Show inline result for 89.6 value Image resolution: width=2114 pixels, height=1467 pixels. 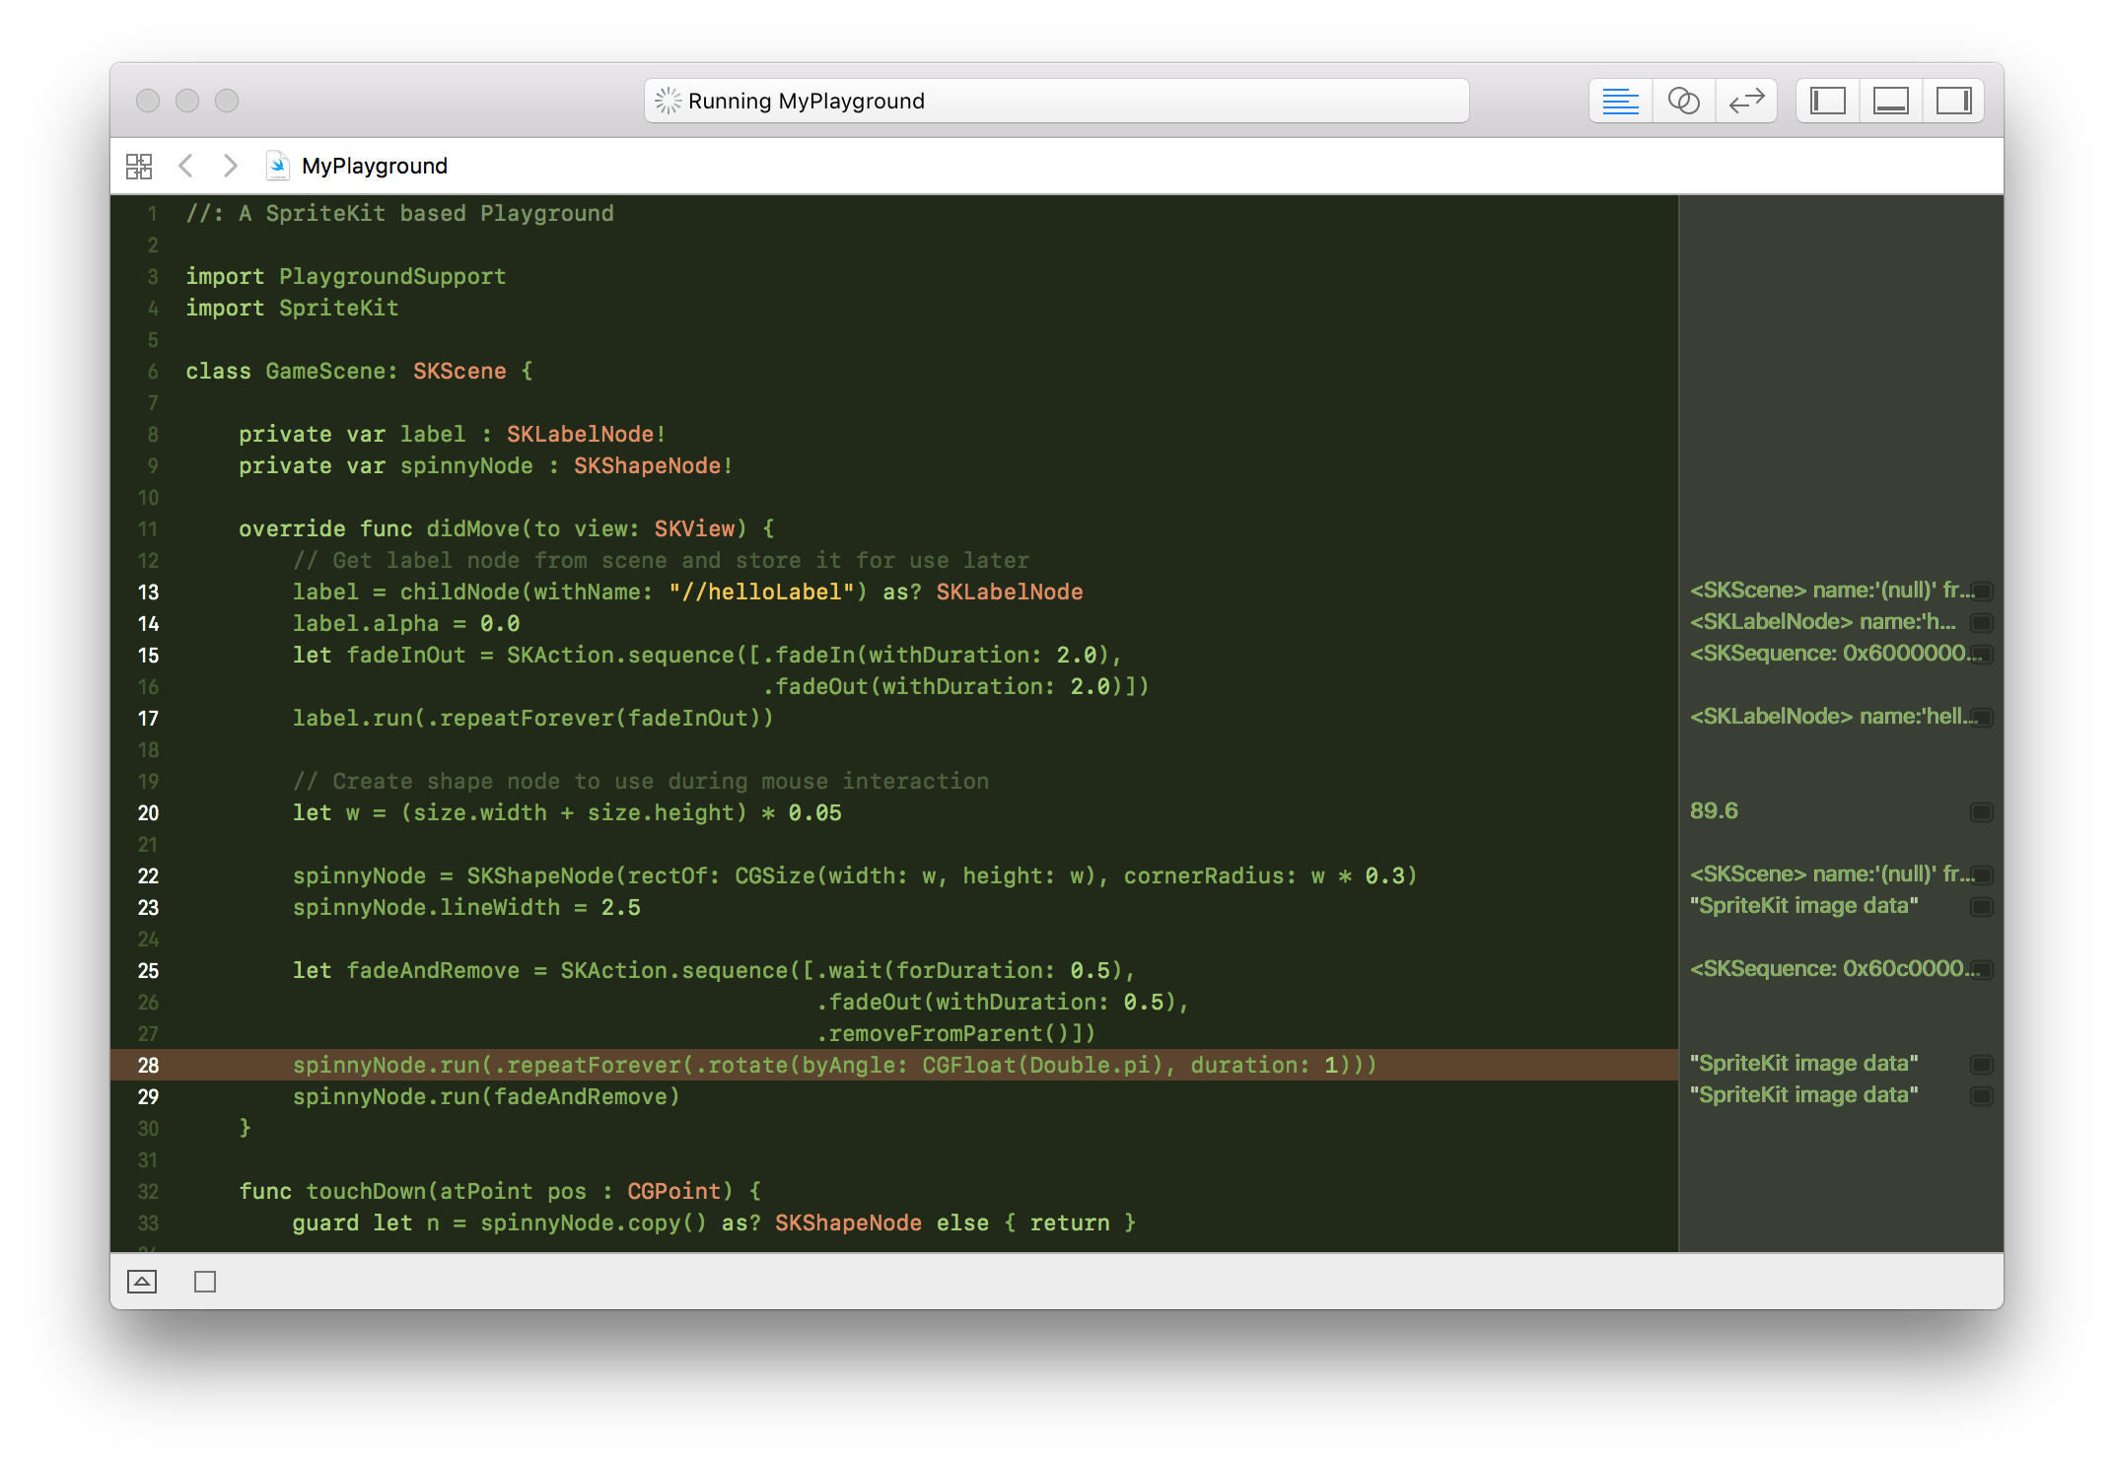(1981, 812)
